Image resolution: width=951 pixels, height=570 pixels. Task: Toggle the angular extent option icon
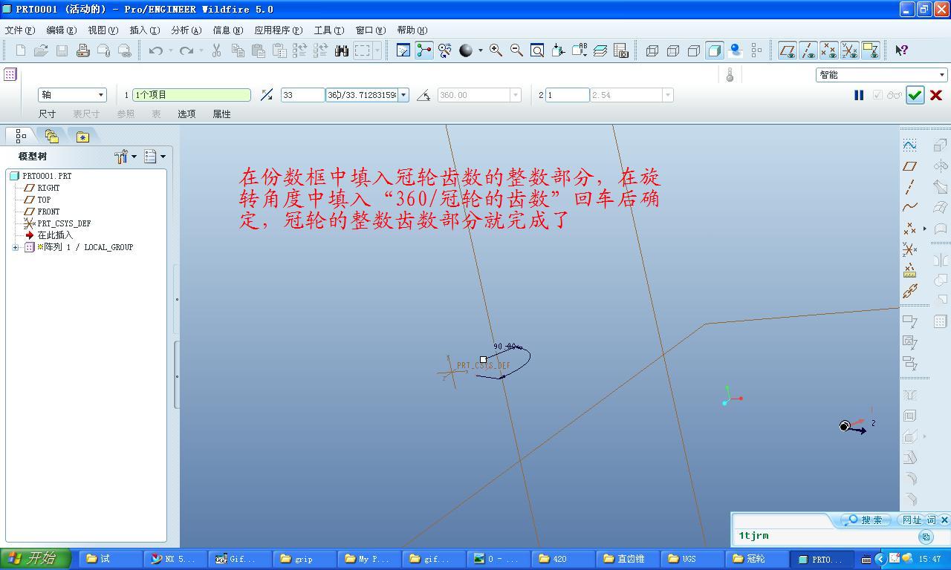point(423,95)
